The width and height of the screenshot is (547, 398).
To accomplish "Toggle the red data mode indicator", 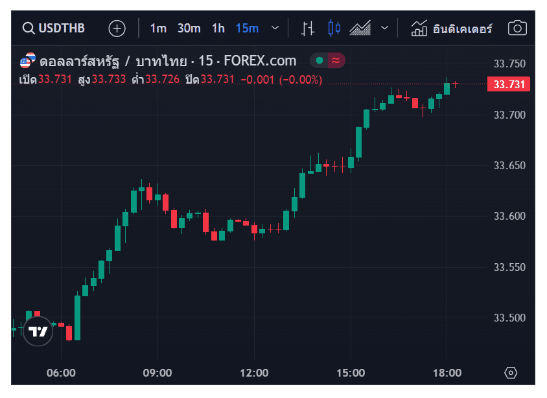I will click(x=336, y=61).
